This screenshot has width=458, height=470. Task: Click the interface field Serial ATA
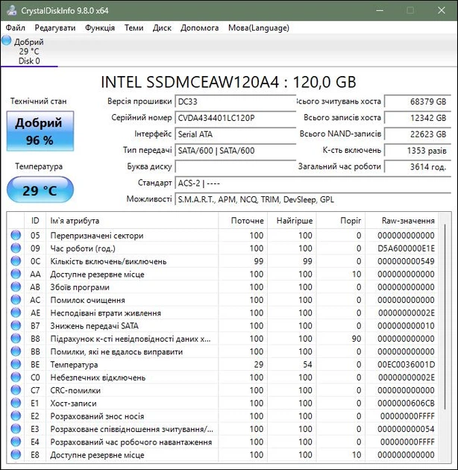(x=236, y=134)
